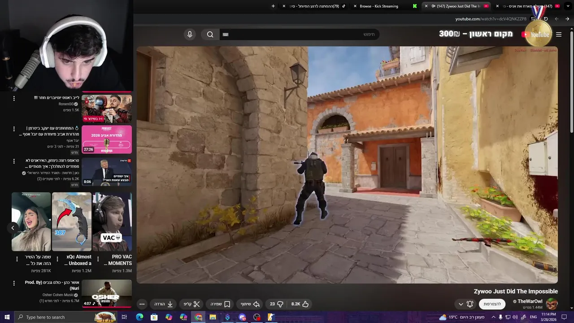Click the Zywoo video player area
The image size is (574, 323).
347,165
